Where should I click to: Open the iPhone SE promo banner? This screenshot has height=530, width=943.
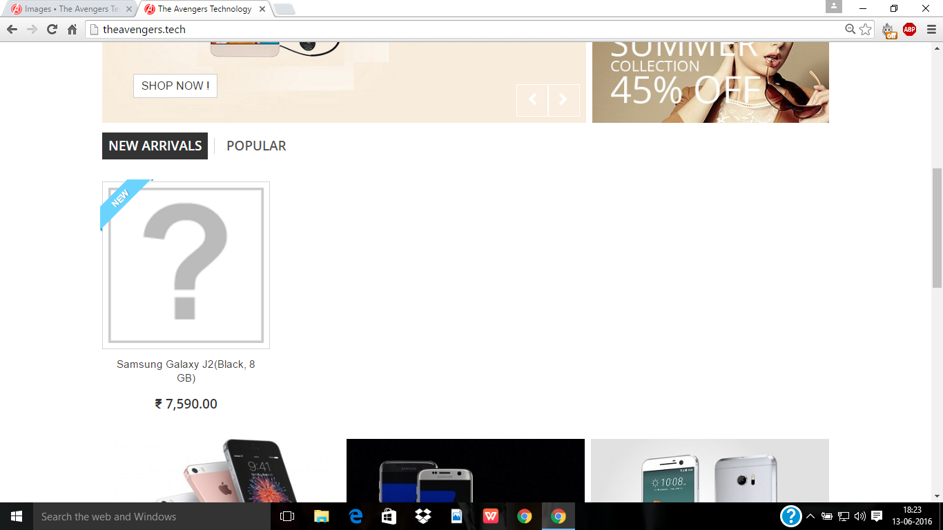pos(221,471)
